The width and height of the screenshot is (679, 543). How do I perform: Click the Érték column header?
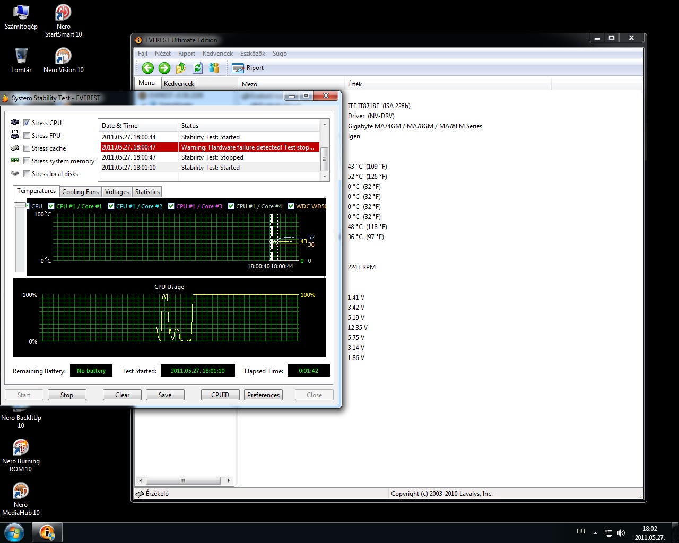coord(448,84)
